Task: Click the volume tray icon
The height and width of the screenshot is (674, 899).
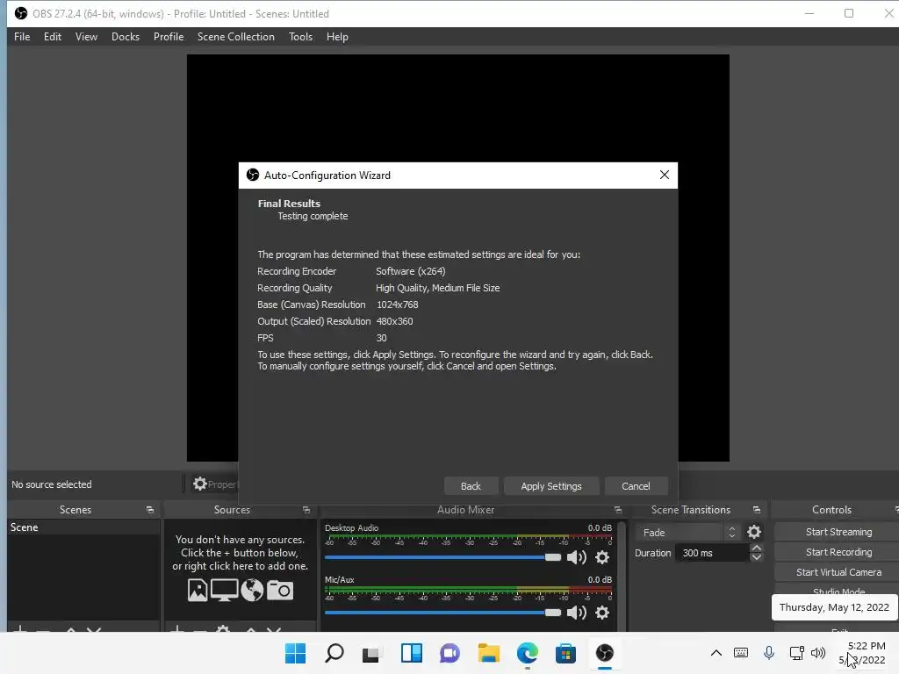Action: [x=818, y=653]
